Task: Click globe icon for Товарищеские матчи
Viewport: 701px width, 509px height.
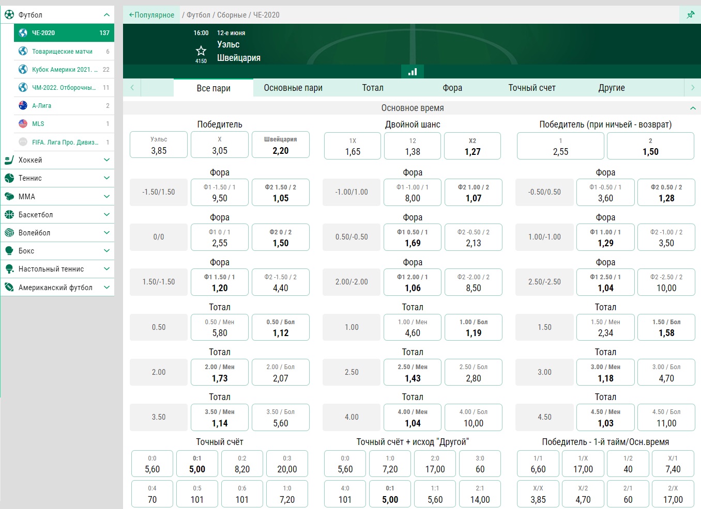Action: pos(23,51)
